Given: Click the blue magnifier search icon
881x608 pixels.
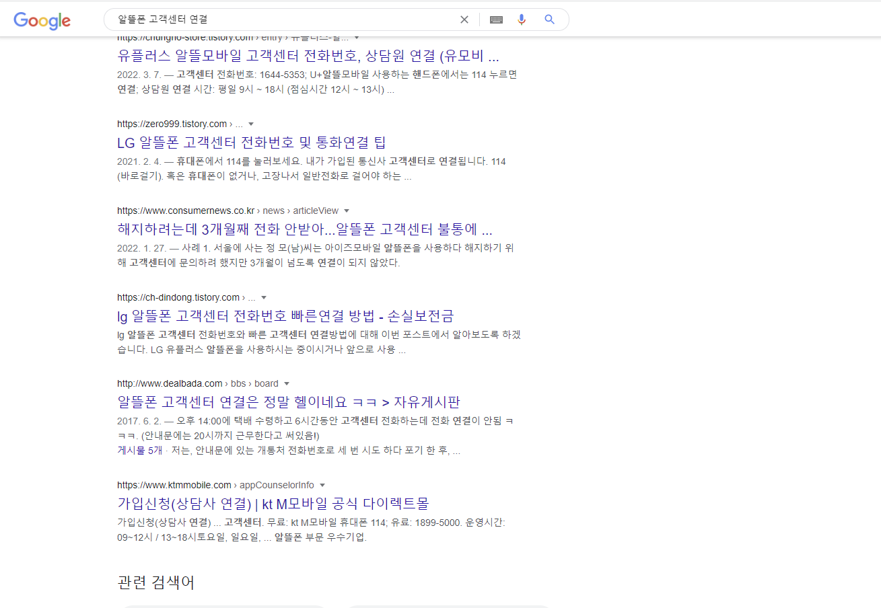Looking at the screenshot, I should 550,20.
